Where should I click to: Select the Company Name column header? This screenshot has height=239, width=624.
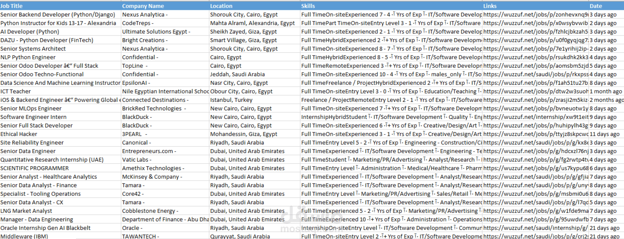(x=165, y=6)
